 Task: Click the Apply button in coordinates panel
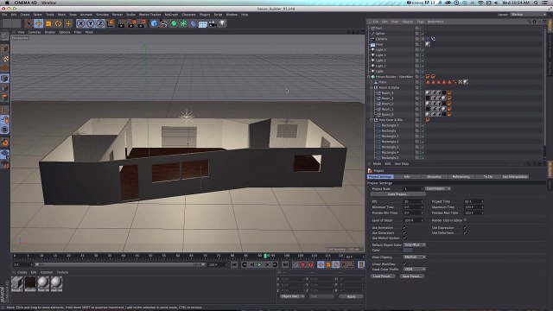[x=351, y=296]
